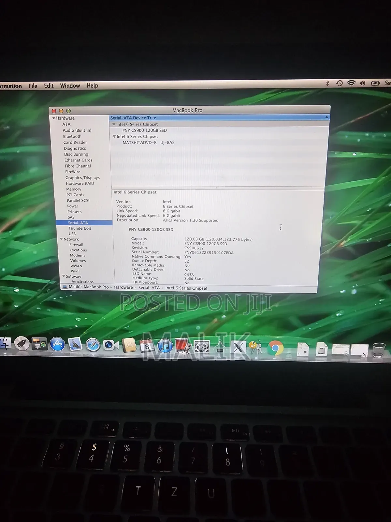The image size is (391, 522).
Task: Select Memory in sidebar
Action: pyautogui.click(x=74, y=189)
